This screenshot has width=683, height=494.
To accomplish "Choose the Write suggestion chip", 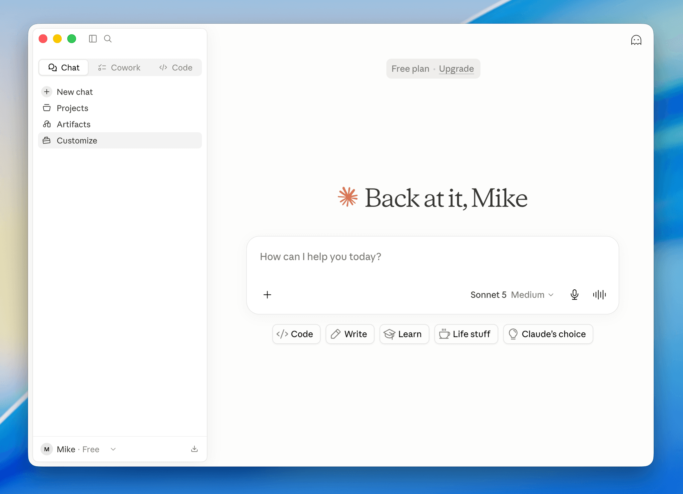I will 350,334.
